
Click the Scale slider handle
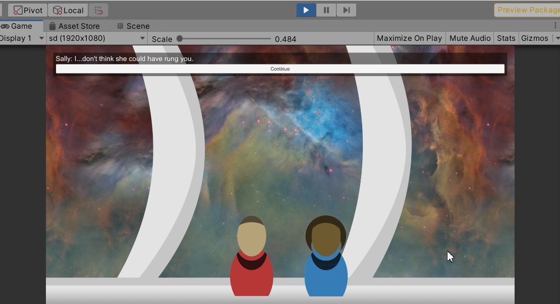point(180,38)
